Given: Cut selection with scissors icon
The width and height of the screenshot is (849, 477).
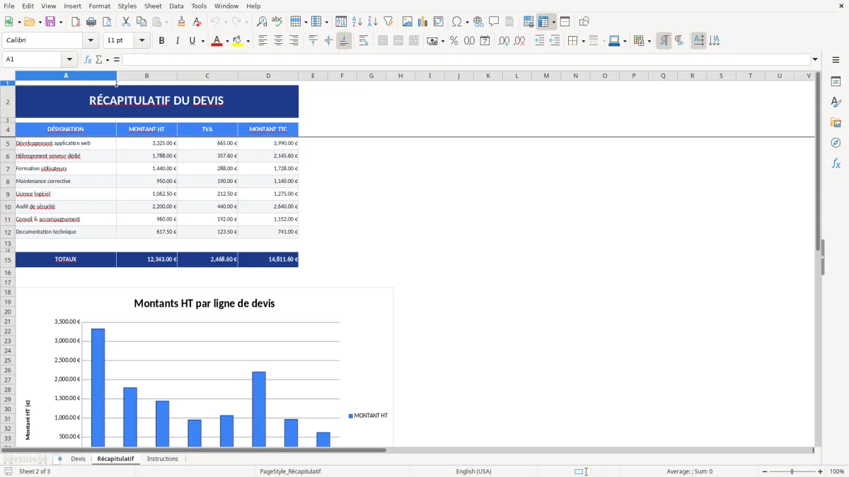Looking at the screenshot, I should (126, 22).
